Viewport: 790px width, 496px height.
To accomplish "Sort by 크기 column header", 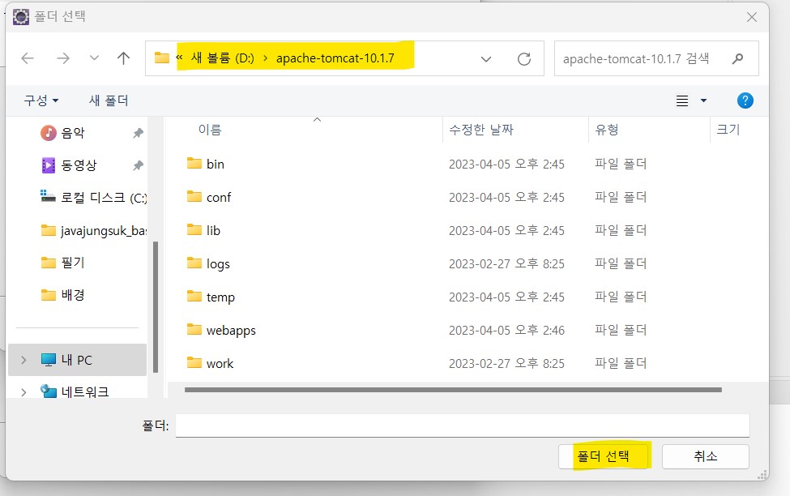I will coord(728,130).
